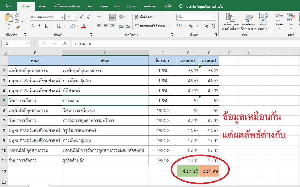Click the formula bar showing การตลาด

185,44
